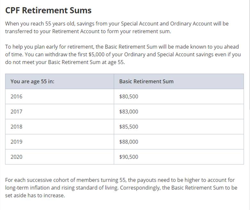Click the Basic Retirement Sum column header
The image size is (250, 210).
146,82
